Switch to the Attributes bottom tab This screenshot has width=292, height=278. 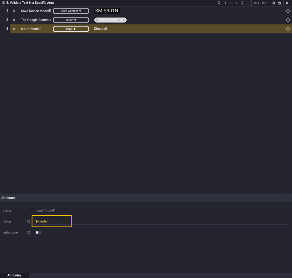tap(14, 275)
